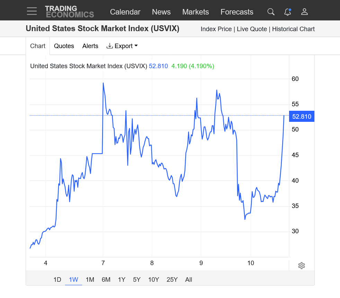Show All historical data range
This screenshot has height=298, width=340.
(189, 280)
